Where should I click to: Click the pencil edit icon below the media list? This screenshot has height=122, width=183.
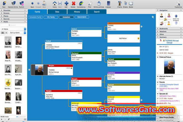(x=9, y=119)
